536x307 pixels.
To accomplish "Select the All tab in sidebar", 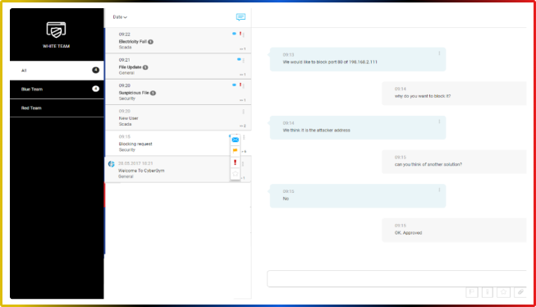I will [x=57, y=71].
